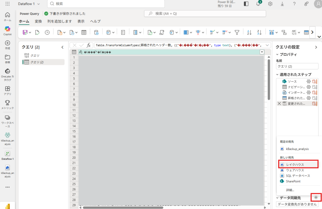Click the sort ascending A-Z icon
The height and width of the screenshot is (209, 322).
[x=249, y=32]
